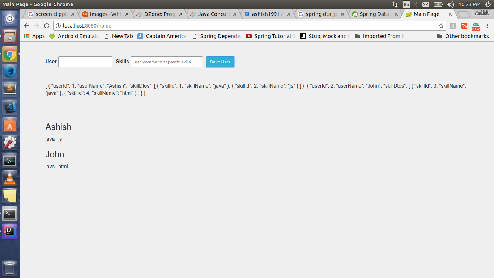Focus the Skills input field
This screenshot has height=278, width=494.
(x=166, y=62)
